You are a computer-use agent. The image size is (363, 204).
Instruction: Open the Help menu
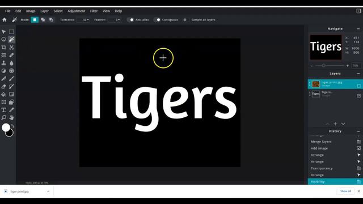(119, 11)
